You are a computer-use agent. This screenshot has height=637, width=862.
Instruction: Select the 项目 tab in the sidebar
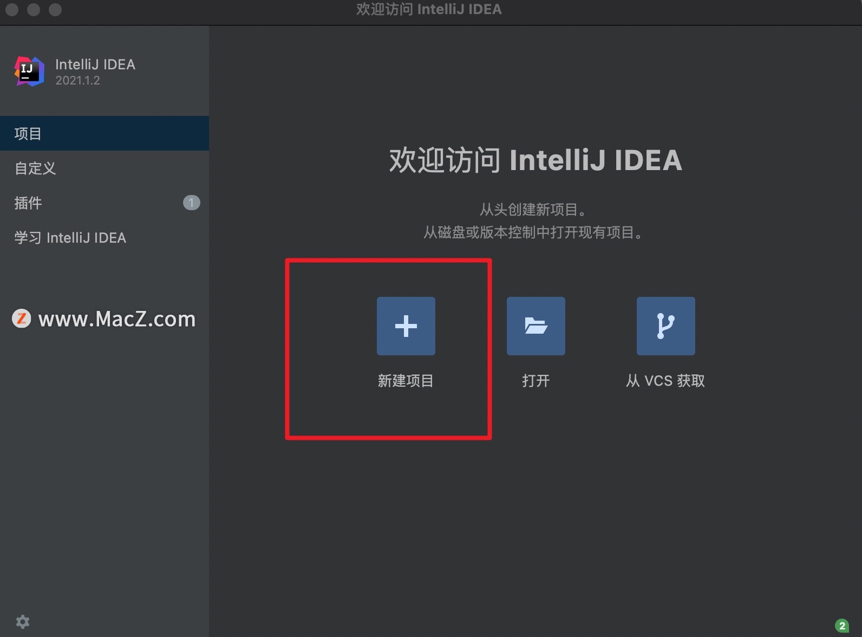tap(105, 133)
